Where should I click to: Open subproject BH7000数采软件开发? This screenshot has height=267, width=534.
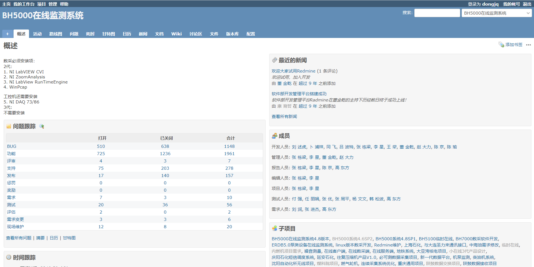tap(477, 239)
